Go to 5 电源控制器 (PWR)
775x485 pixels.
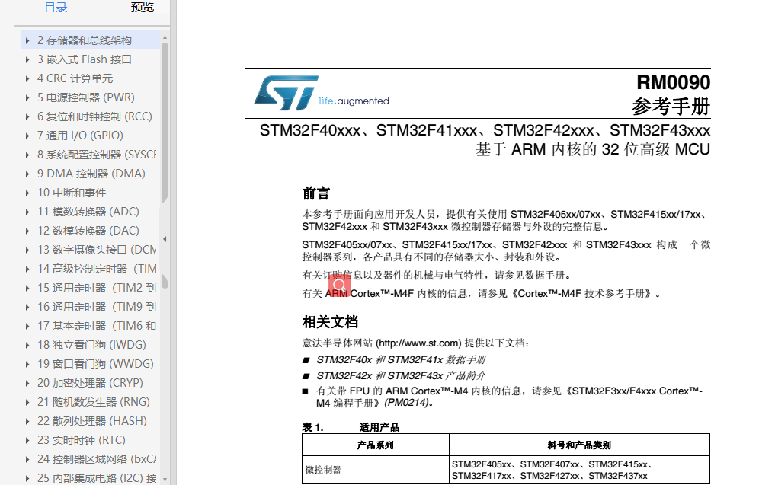86,97
